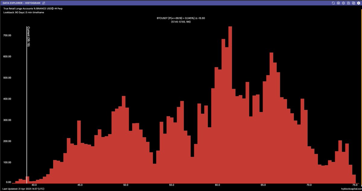Capture a chart screenshot with camera icon

click(338, 3)
